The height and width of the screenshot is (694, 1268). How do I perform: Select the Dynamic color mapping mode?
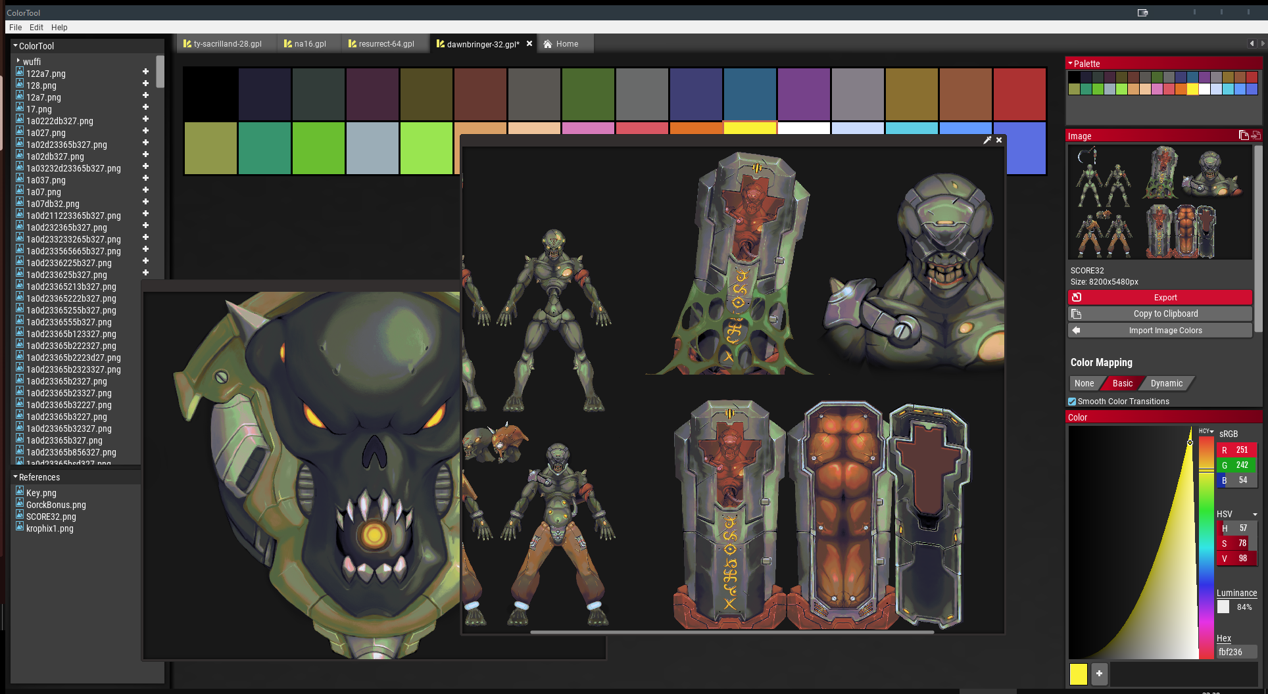(x=1166, y=383)
